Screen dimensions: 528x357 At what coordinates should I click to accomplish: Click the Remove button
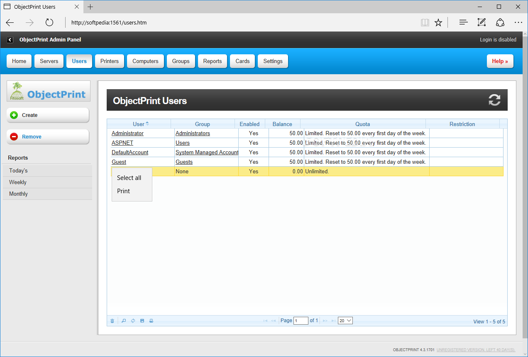point(48,137)
